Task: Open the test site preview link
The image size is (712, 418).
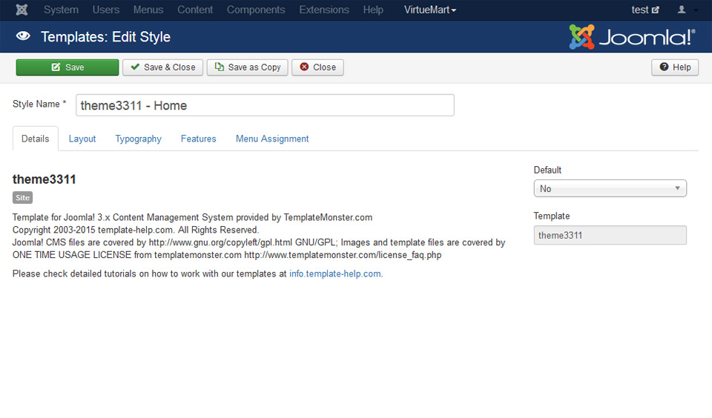Action: (x=645, y=10)
